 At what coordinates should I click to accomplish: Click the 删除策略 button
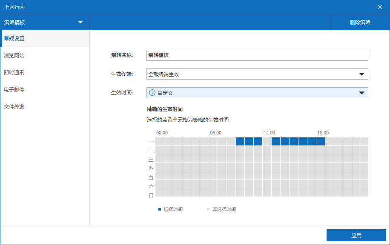(x=360, y=23)
